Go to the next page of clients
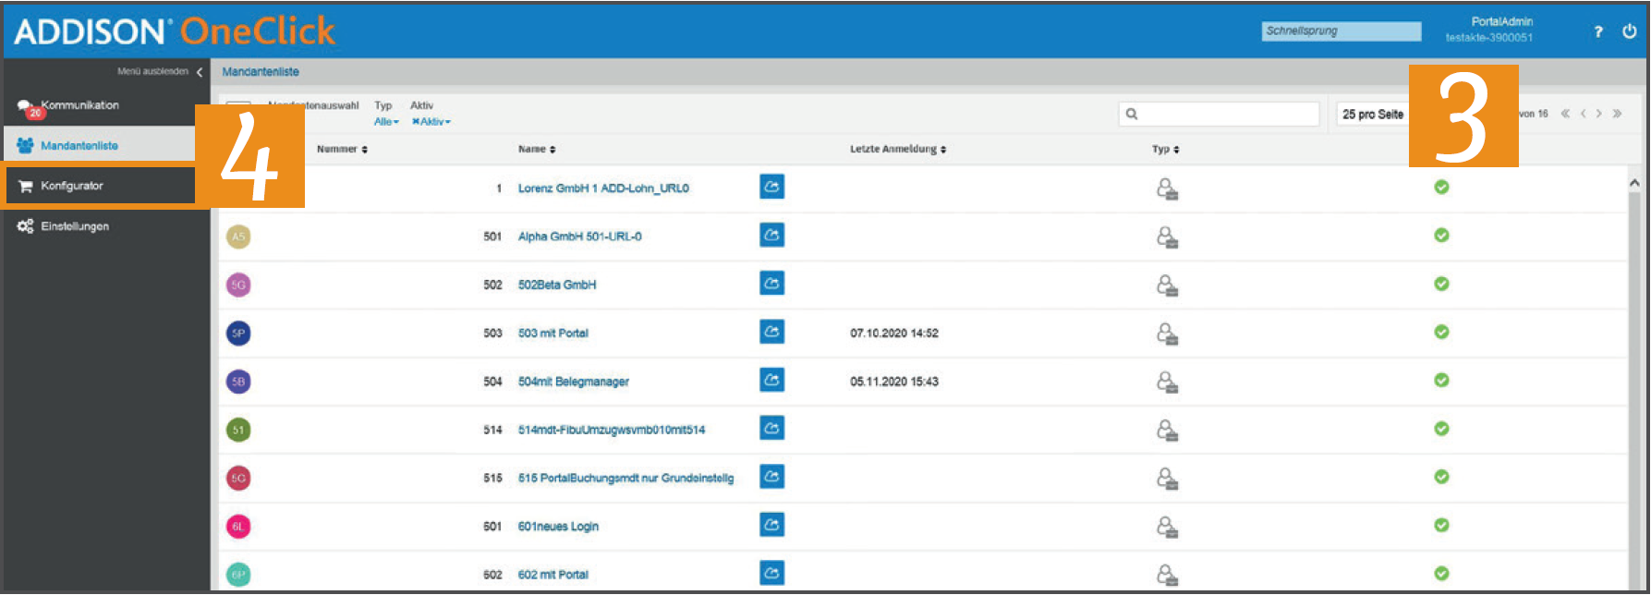 pos(1599,114)
